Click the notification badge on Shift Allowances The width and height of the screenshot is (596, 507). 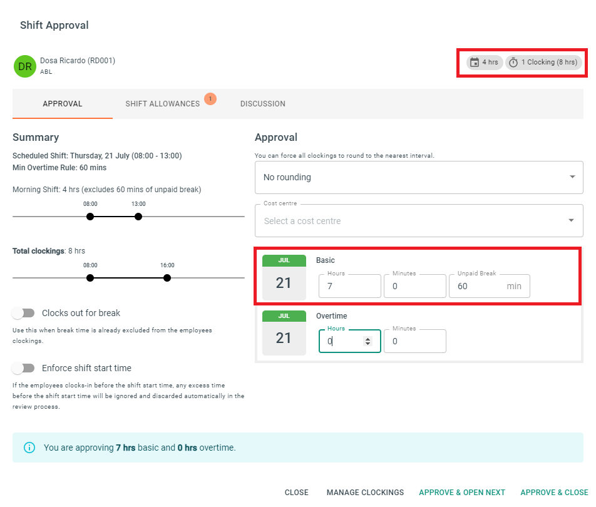coord(210,99)
